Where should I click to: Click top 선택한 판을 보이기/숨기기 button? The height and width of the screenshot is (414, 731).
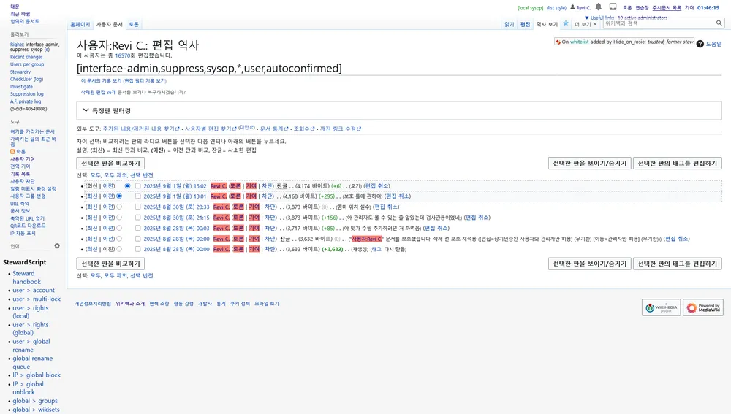click(x=590, y=164)
